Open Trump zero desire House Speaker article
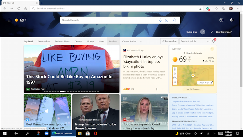This screenshot has height=137, width=243. (x=96, y=112)
